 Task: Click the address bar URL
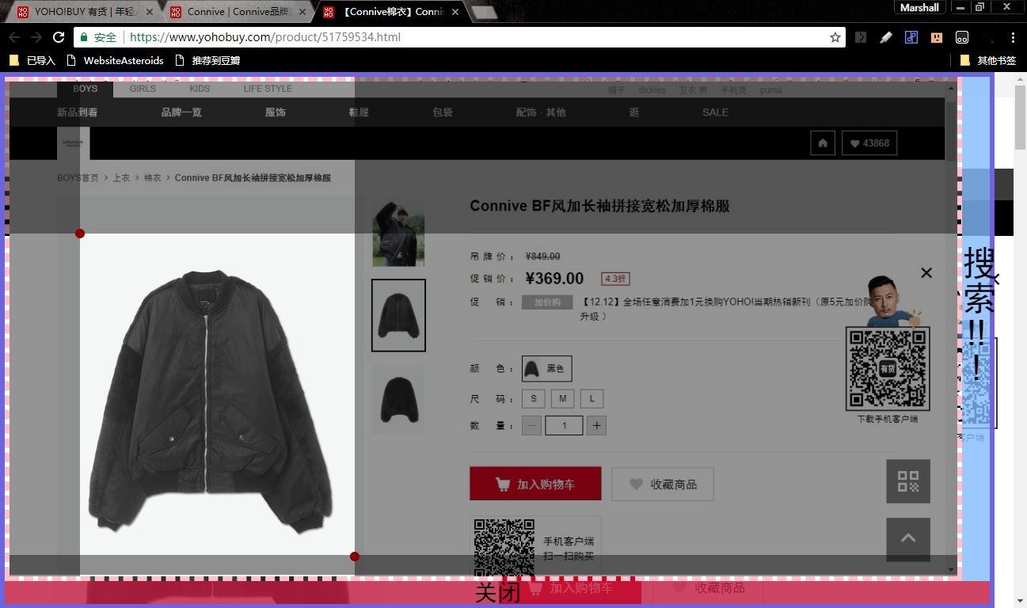click(x=265, y=37)
